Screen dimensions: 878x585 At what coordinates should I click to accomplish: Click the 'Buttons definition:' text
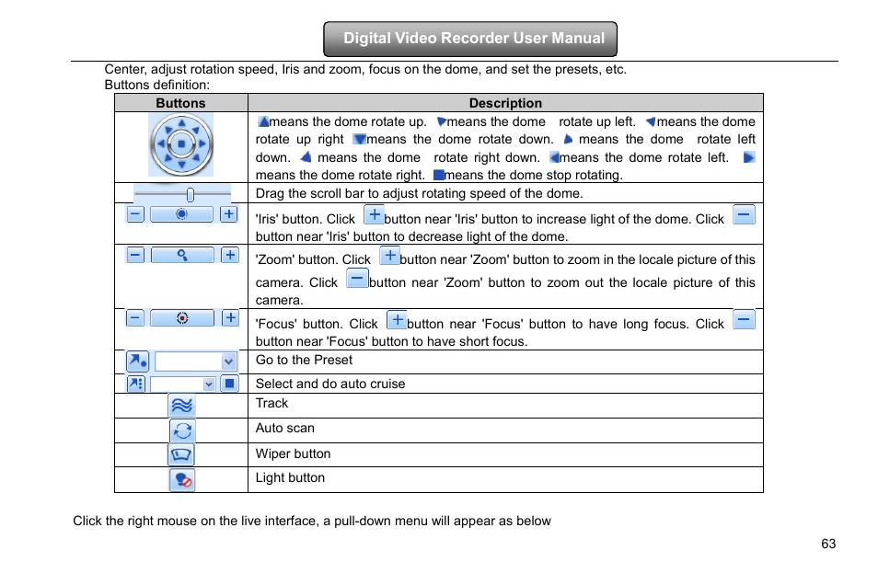(x=156, y=86)
